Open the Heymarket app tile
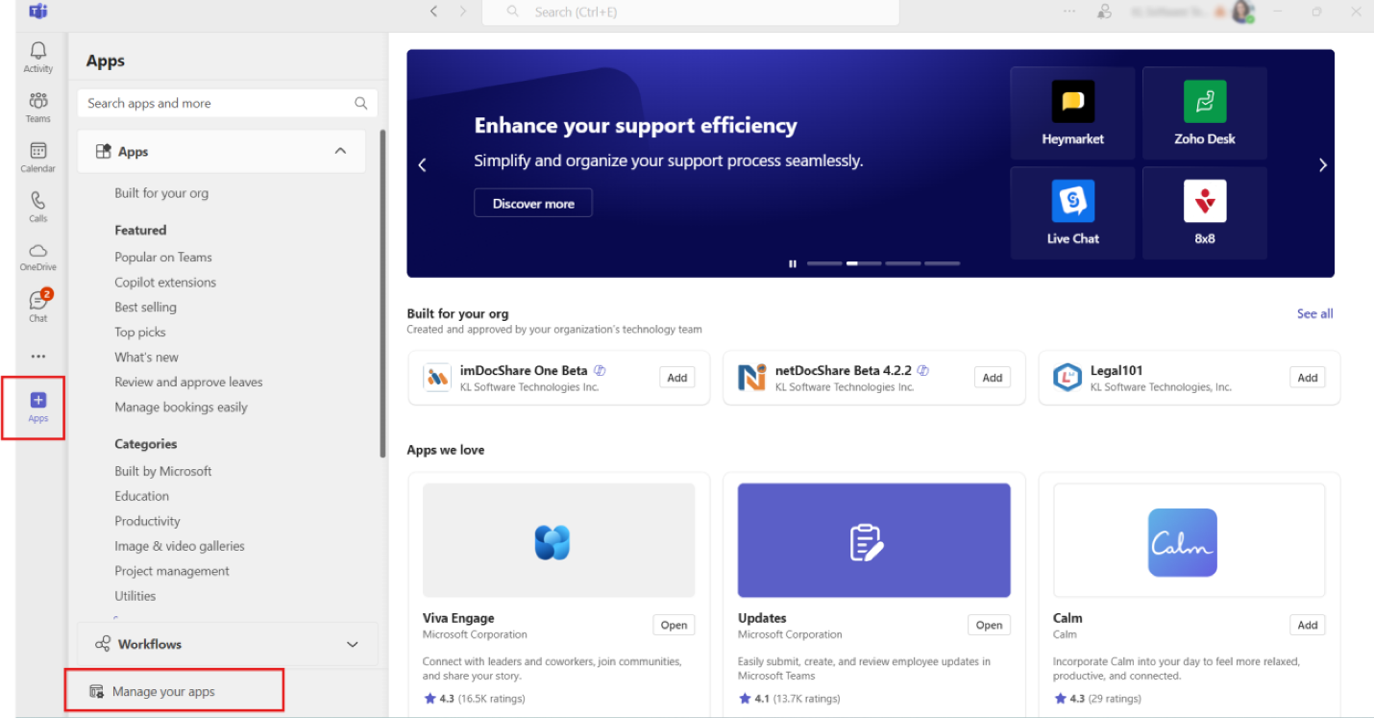The height and width of the screenshot is (718, 1374). click(1072, 112)
